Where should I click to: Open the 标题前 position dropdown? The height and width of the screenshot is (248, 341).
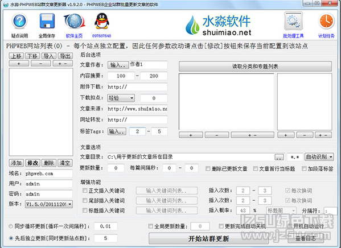pos(281,210)
